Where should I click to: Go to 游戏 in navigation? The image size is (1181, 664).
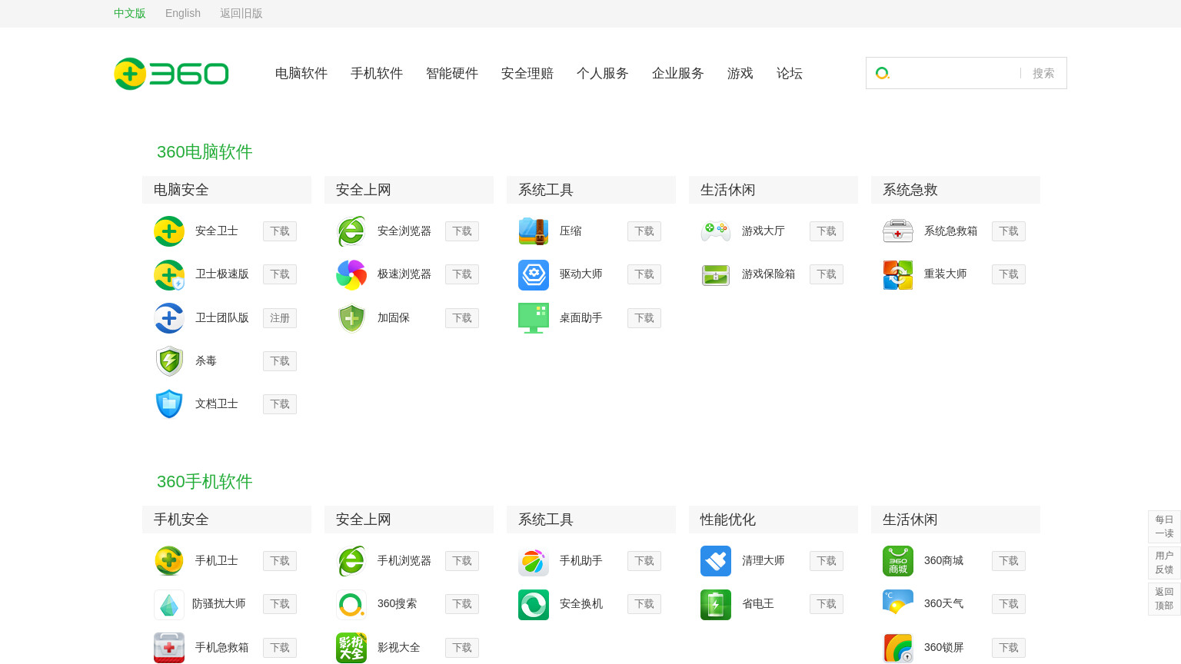click(x=740, y=73)
